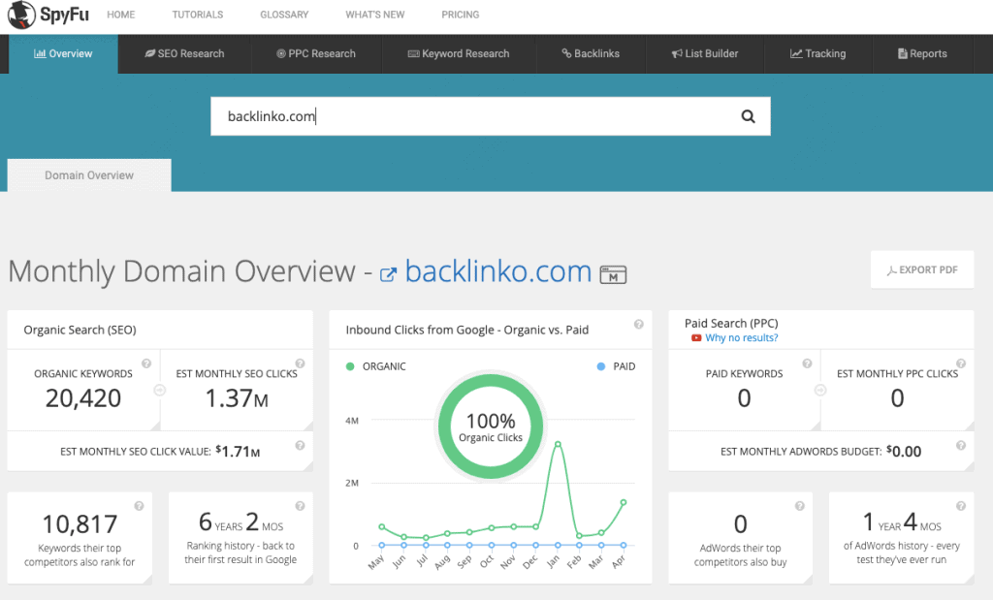Click the monthly calendar icon after backlinko.com
Image resolution: width=993 pixels, height=600 pixels.
(613, 274)
